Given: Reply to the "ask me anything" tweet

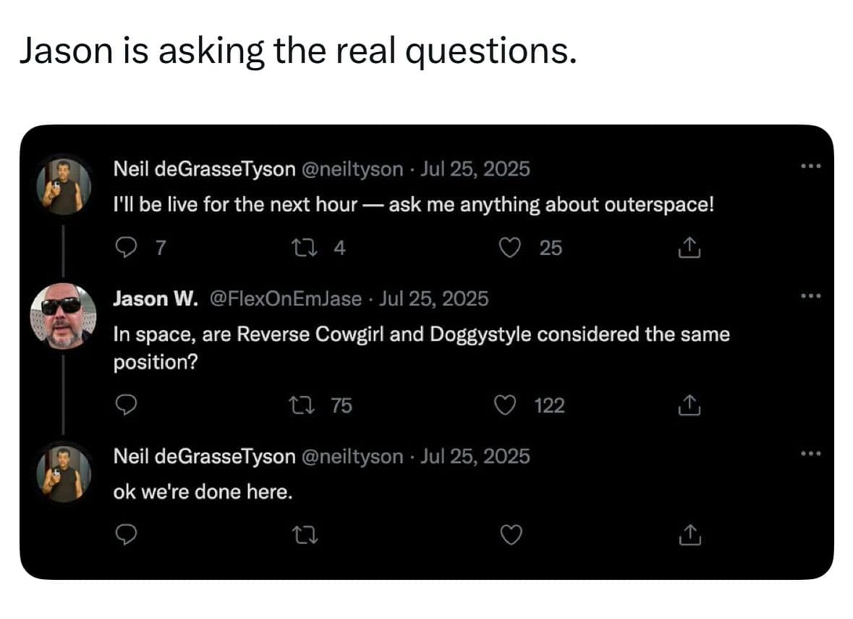Looking at the screenshot, I should click(127, 248).
